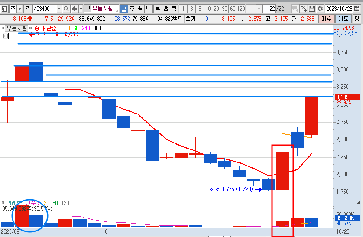The height and width of the screenshot is (237, 363).
Task: Choose the 5 interval button
Action: click(200, 9)
